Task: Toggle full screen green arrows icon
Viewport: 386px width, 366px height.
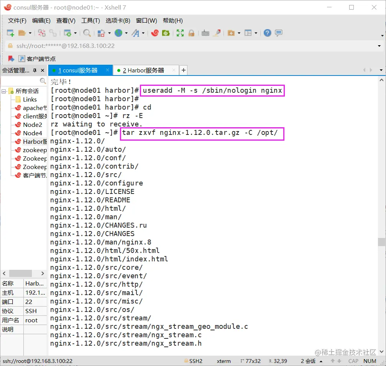Action: tap(180, 33)
